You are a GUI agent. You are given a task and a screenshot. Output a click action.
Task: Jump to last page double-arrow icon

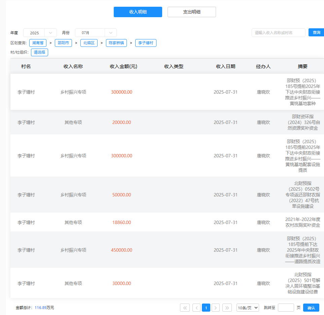(x=227, y=308)
